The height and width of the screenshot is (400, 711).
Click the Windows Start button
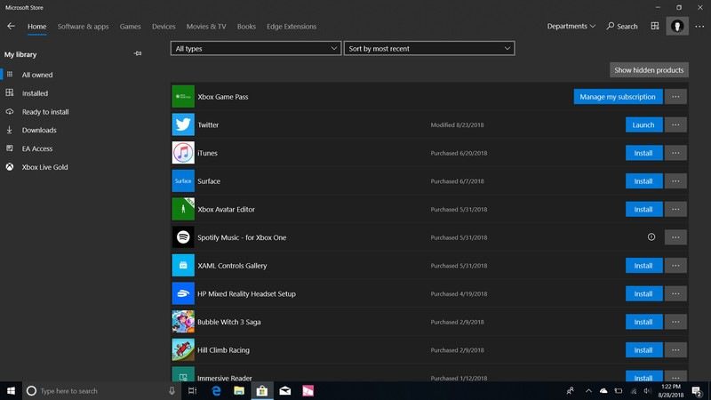pos(11,390)
